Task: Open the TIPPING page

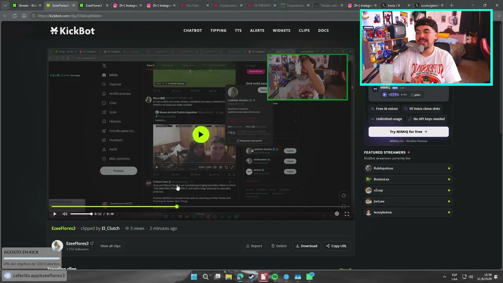Action: tap(218, 31)
